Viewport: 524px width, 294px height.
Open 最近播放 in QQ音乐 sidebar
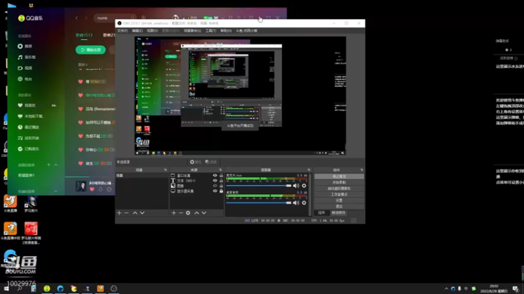(28, 127)
